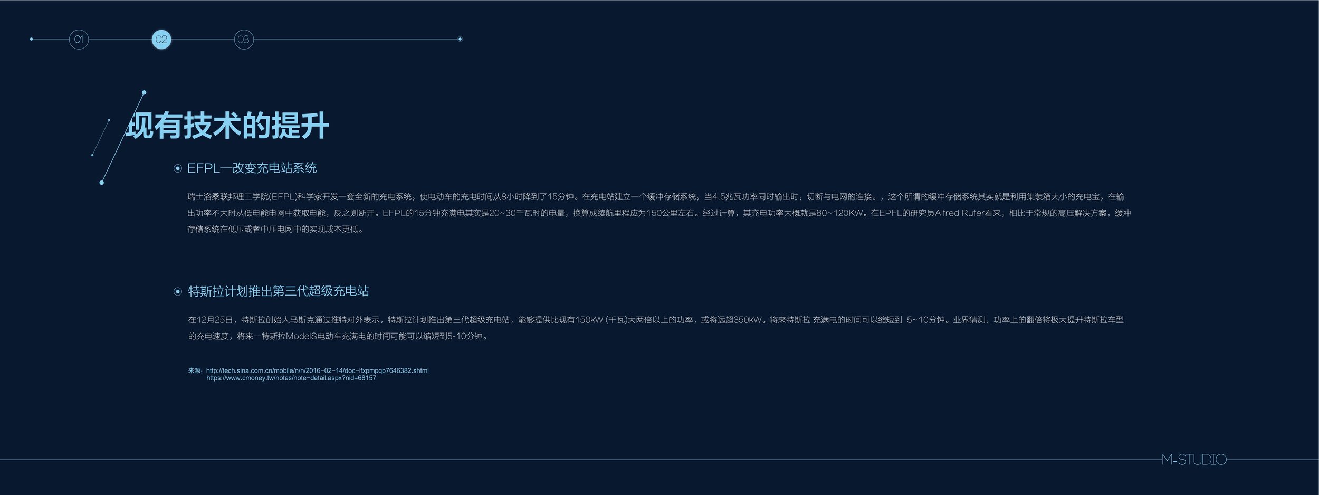Click the slide title 现有技术的提升
This screenshot has height=495, width=1319.
tap(227, 126)
